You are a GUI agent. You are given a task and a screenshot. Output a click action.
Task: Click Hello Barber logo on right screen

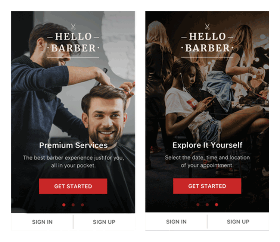pos(207,41)
